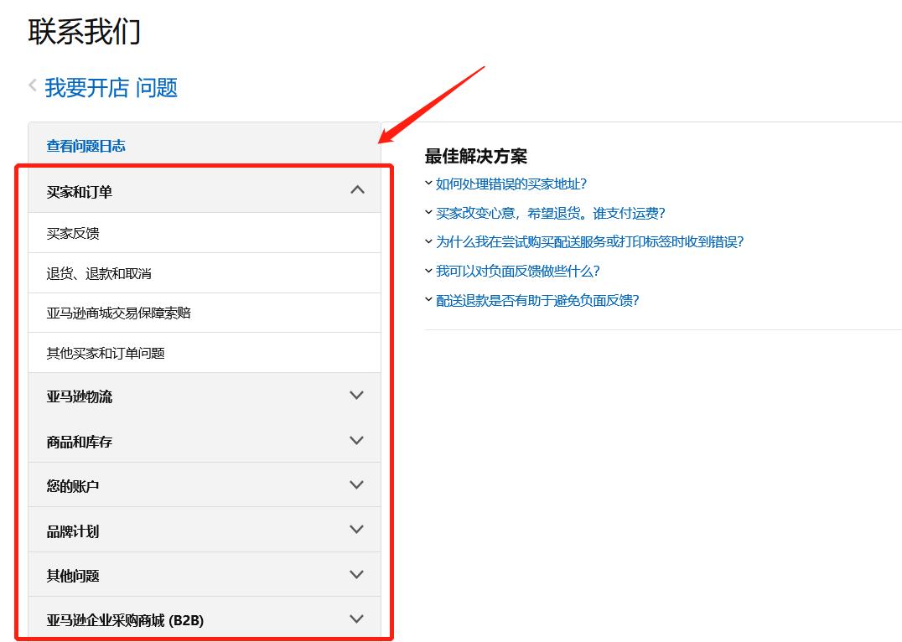Viewport: 902px width, 642px height.
Task: Click the back arrow beside 我要开店 问题
Action: [33, 85]
